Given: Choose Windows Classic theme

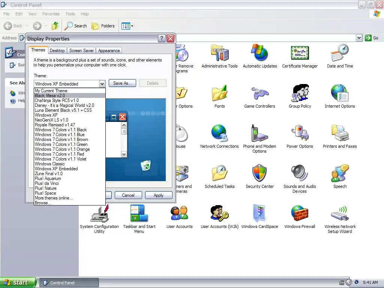Looking at the screenshot, I should pyautogui.click(x=70, y=164).
